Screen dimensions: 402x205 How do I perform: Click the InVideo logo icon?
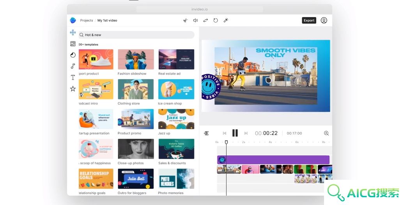[73, 21]
